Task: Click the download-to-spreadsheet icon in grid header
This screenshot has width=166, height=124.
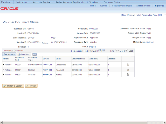Action: click(104, 51)
